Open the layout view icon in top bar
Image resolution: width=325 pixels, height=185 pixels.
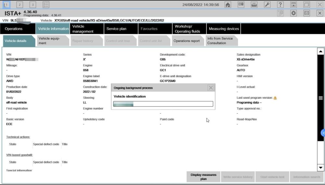pos(241,5)
